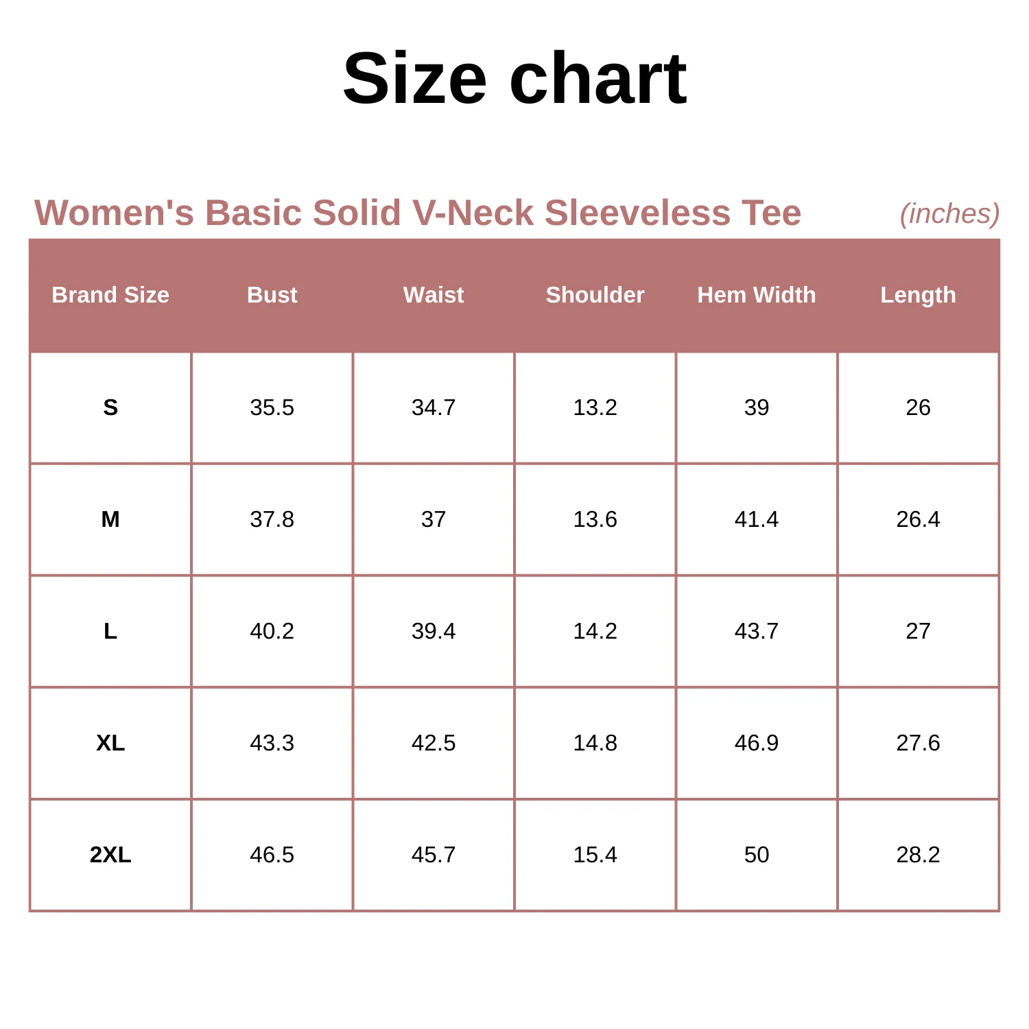Screen dimensions: 1029x1029
Task: Select the 2XL size row label
Action: click(110, 855)
